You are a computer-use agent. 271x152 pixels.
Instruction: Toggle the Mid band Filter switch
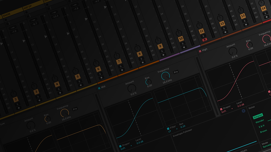pyautogui.click(x=168, y=129)
